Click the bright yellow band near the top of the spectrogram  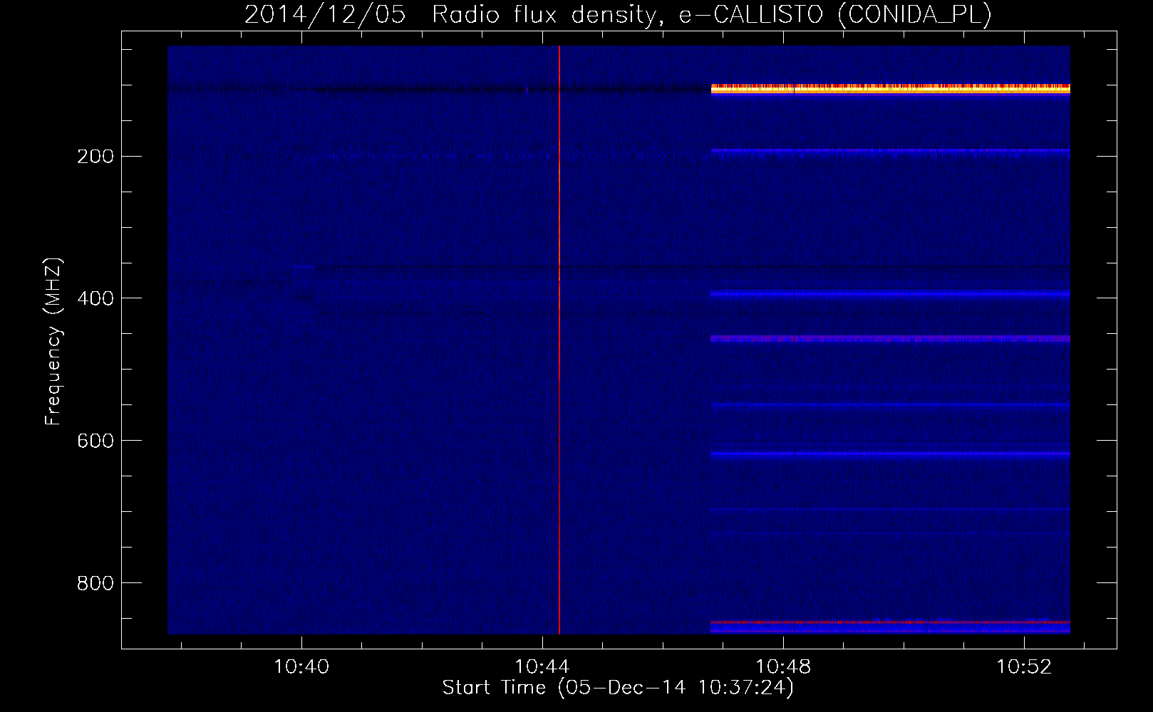[x=891, y=89]
